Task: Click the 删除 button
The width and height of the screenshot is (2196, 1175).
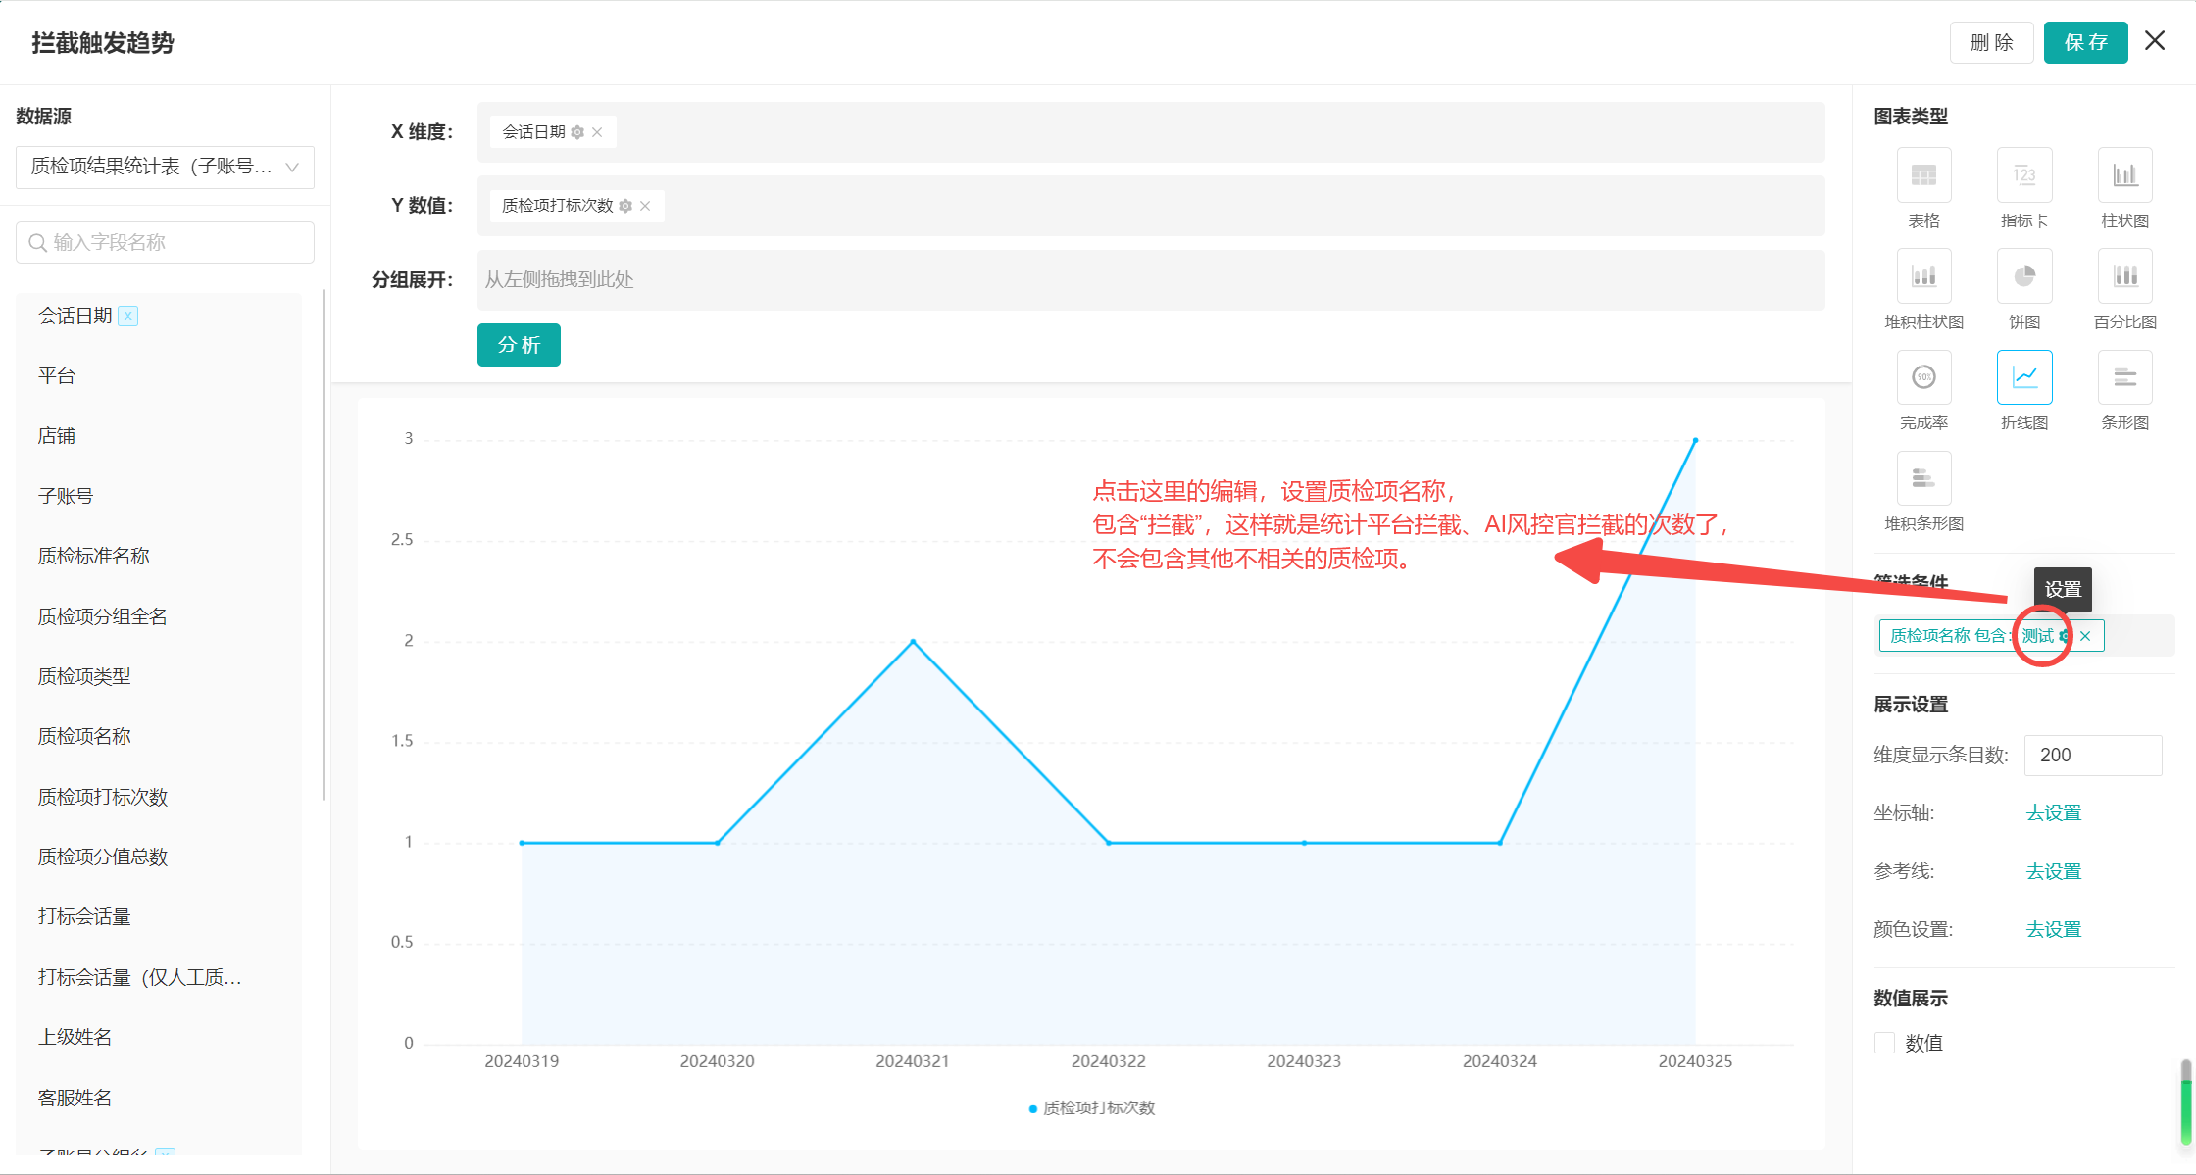Action: click(1991, 42)
